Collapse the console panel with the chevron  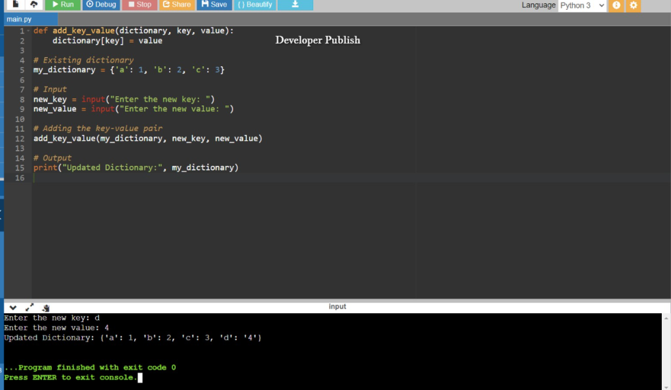12,307
